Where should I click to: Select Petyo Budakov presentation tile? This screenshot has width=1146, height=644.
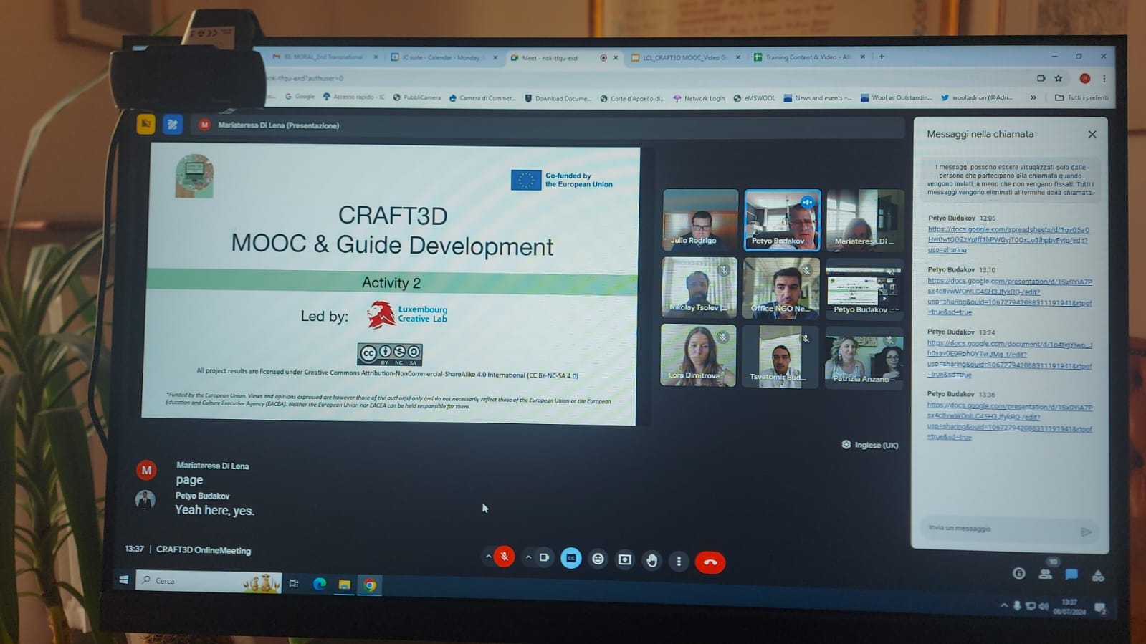pyautogui.click(x=864, y=289)
